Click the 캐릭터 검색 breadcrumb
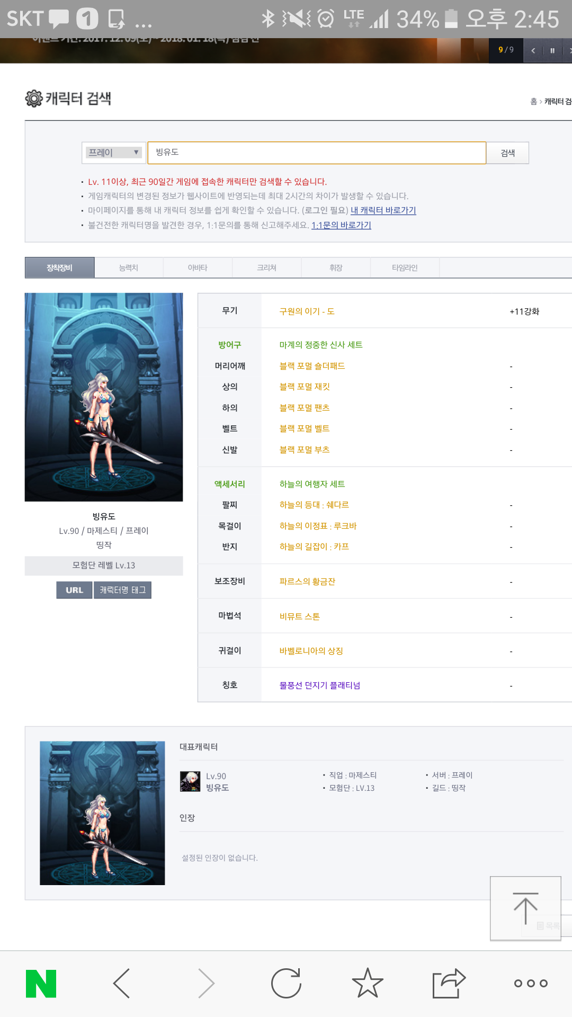The image size is (572, 1017). point(558,102)
